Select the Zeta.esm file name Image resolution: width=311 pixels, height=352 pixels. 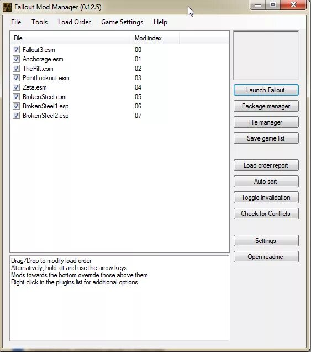[x=34, y=87]
